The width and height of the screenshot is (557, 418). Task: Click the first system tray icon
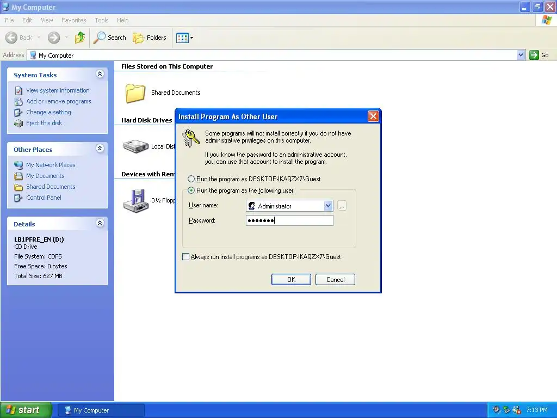click(x=496, y=410)
